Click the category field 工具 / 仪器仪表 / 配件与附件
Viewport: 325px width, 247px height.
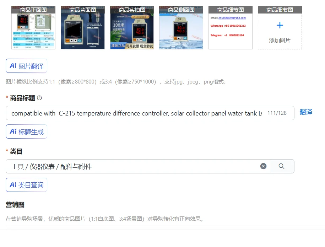pos(138,166)
